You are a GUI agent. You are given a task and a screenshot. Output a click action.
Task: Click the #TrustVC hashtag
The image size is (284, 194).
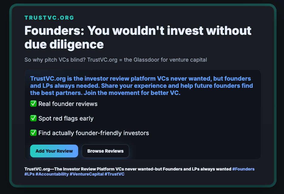115,174
